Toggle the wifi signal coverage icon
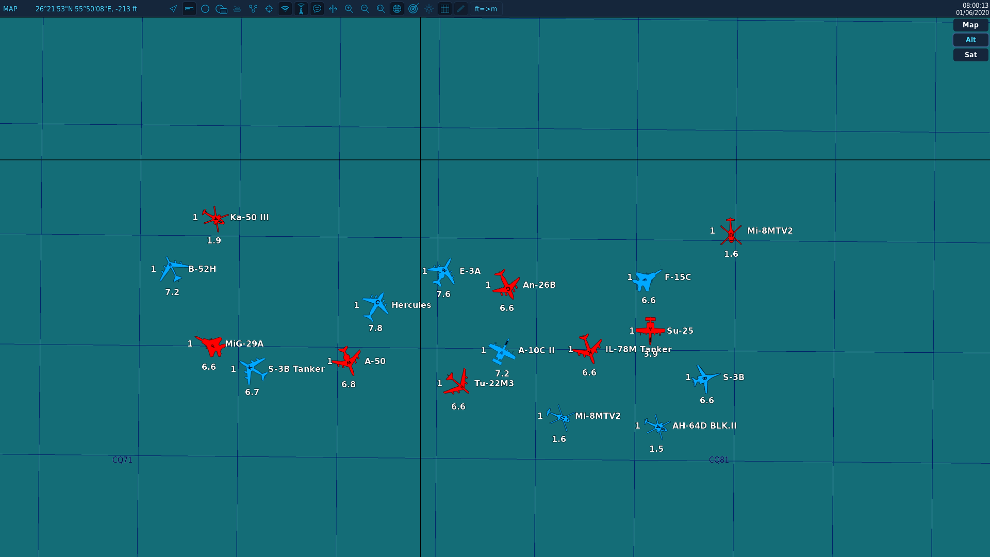Screen dimensions: 990x557 coord(285,9)
